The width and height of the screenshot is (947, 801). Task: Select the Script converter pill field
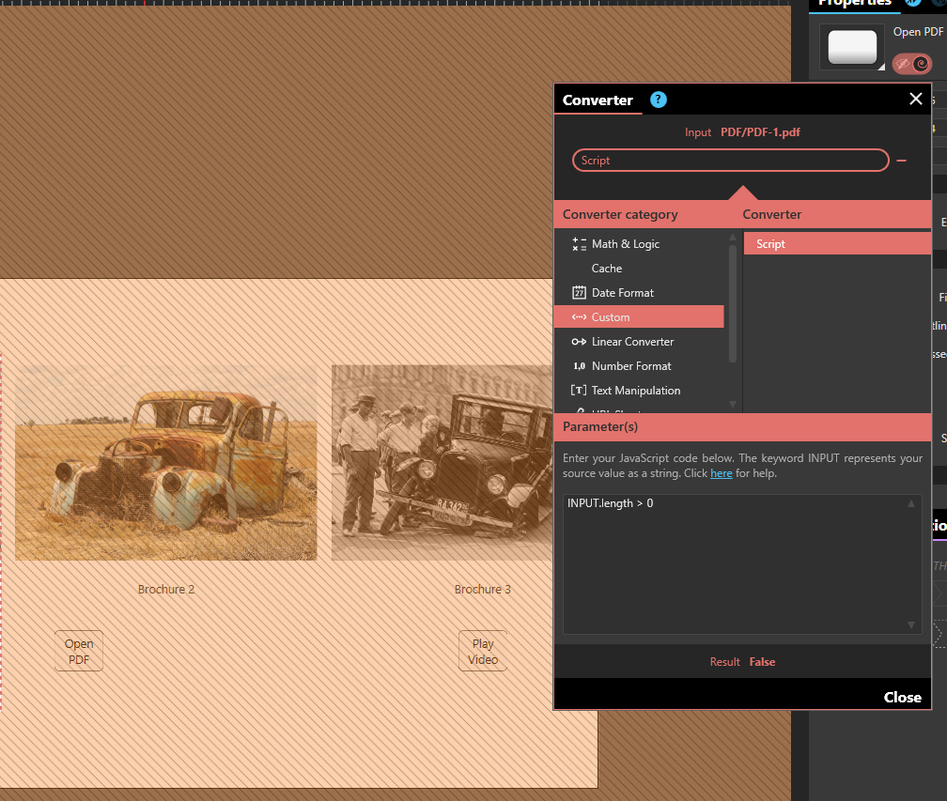[730, 160]
